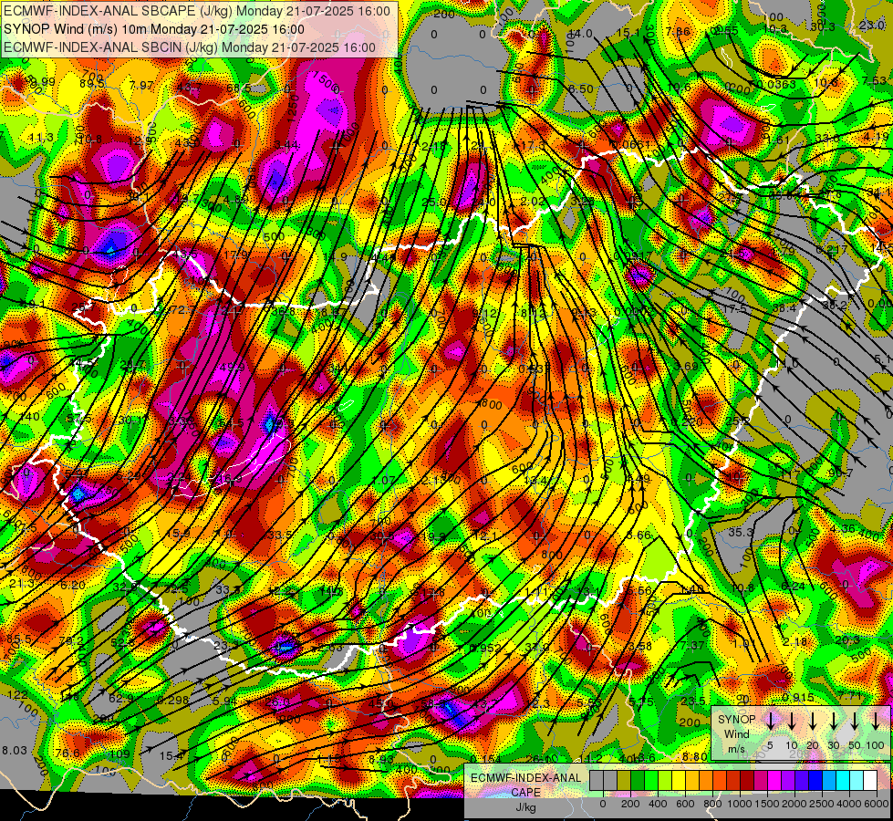The height and width of the screenshot is (821, 893).
Task: Click the '23.0' value on the map
Action: [871, 25]
